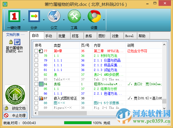Expand the 分步 dropdown arrow
The height and width of the screenshot is (128, 173).
tap(44, 20)
